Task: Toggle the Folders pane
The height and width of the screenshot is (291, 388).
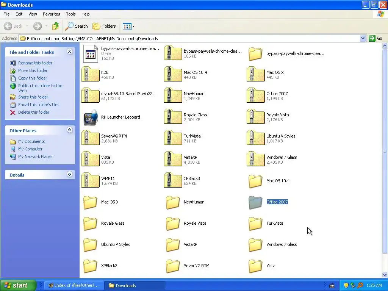Action: click(x=104, y=26)
